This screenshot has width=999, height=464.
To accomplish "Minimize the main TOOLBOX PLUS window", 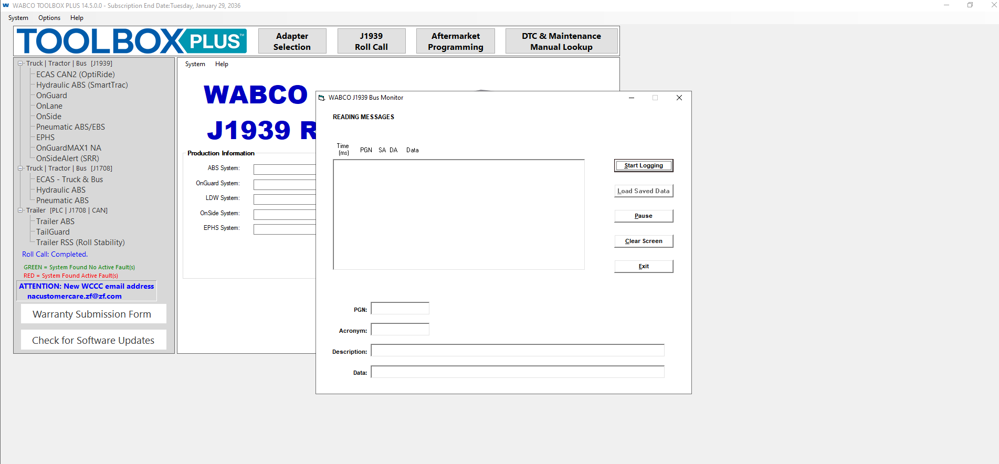I will coord(947,5).
